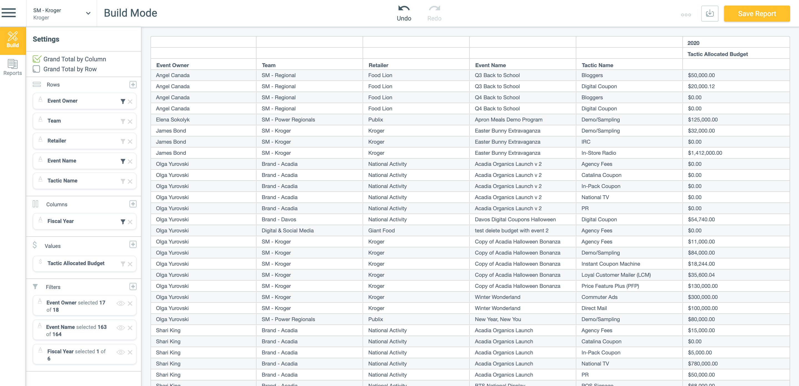
Task: Add a new field to Rows
Action: [x=133, y=85]
